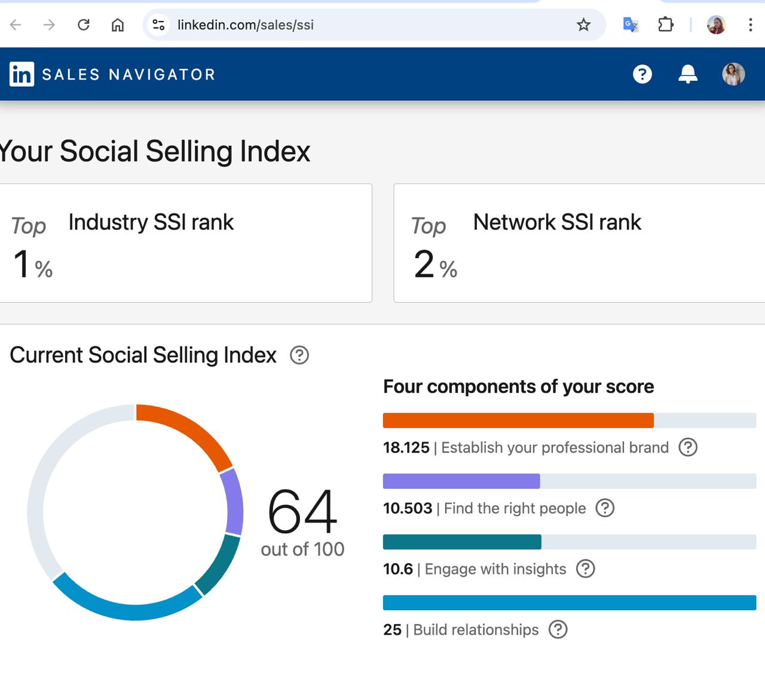Image resolution: width=765 pixels, height=673 pixels.
Task: Click the address bar showing linkedin.com/sales/ssi
Action: coord(359,25)
